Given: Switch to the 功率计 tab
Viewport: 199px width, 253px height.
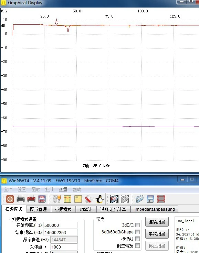Looking at the screenshot, I should [86, 209].
